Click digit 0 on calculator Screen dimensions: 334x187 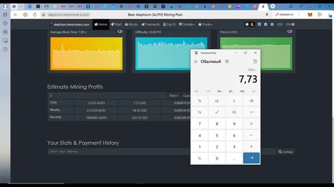(217, 158)
